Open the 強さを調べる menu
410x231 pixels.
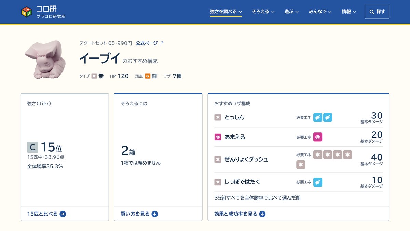[x=226, y=12]
